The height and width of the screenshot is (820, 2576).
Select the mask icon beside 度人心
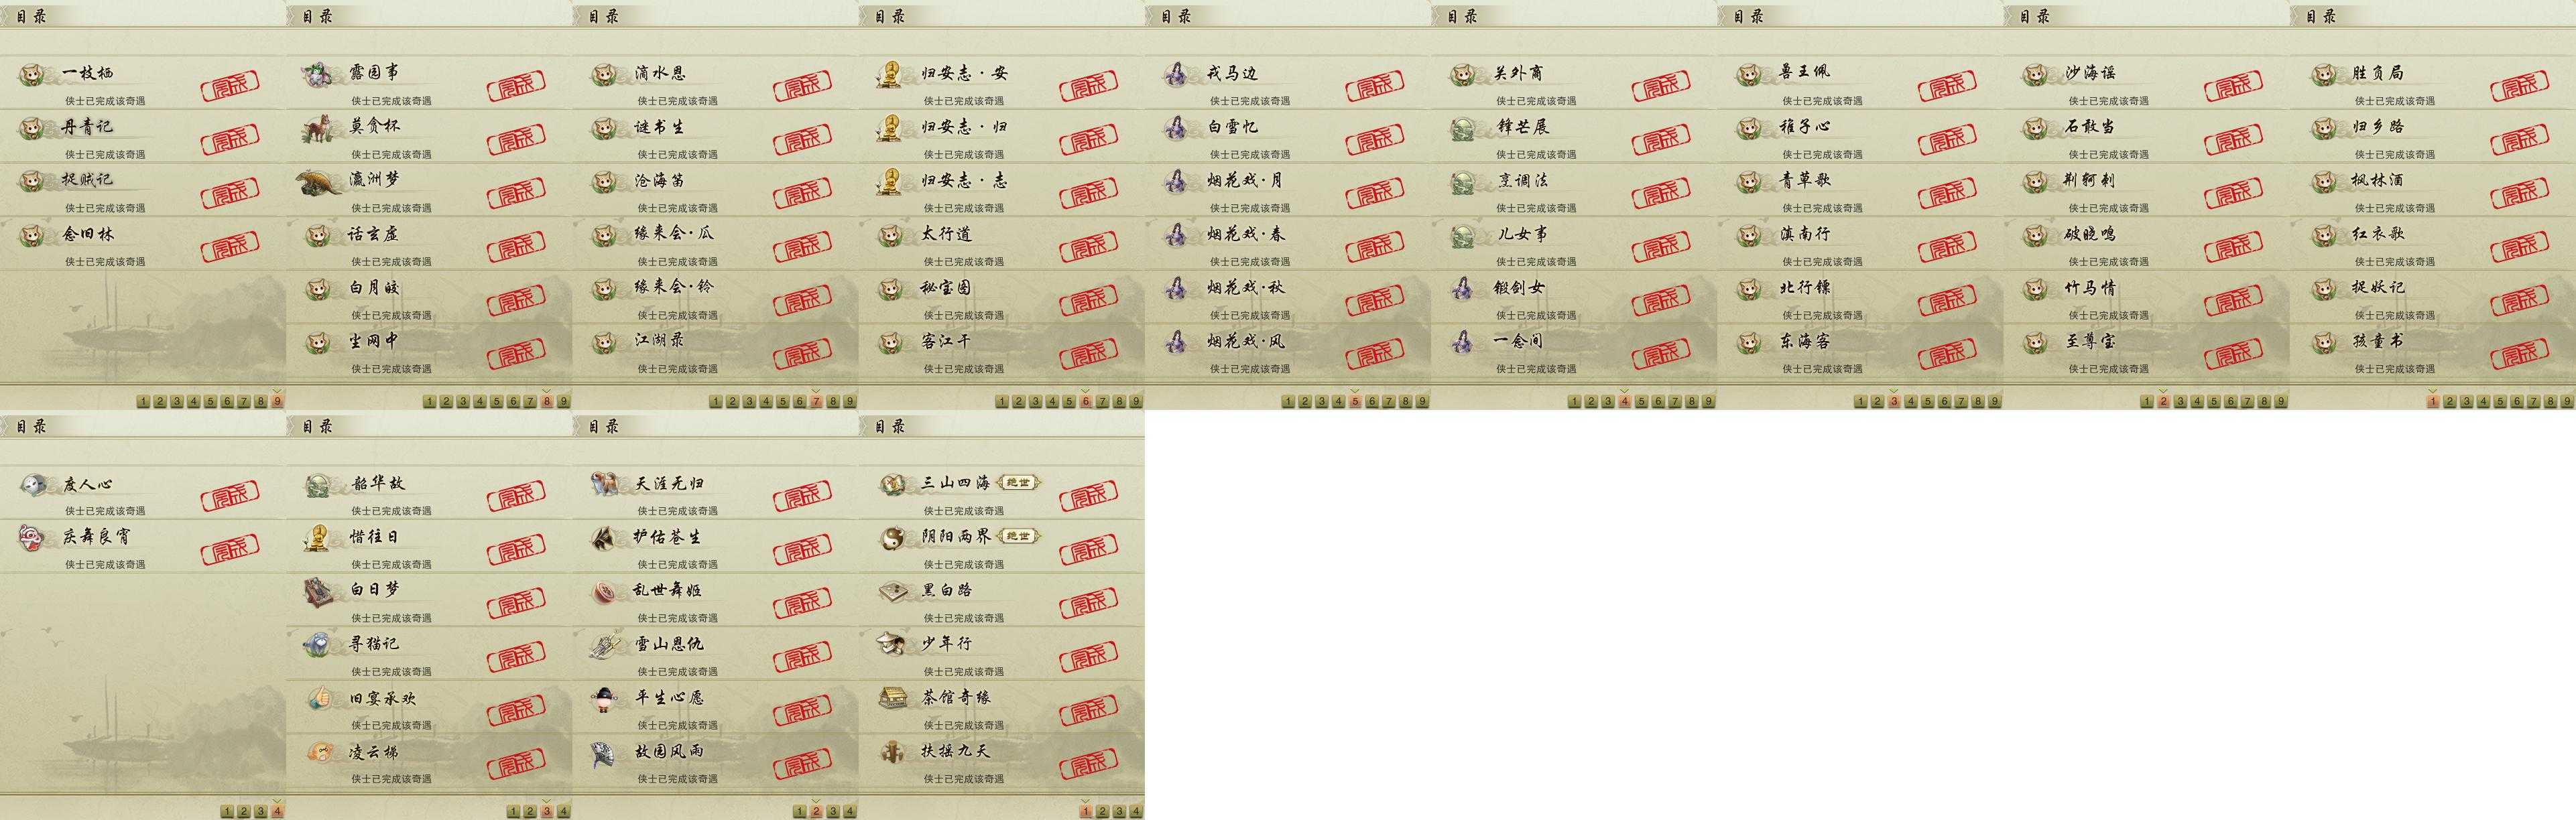coord(33,485)
